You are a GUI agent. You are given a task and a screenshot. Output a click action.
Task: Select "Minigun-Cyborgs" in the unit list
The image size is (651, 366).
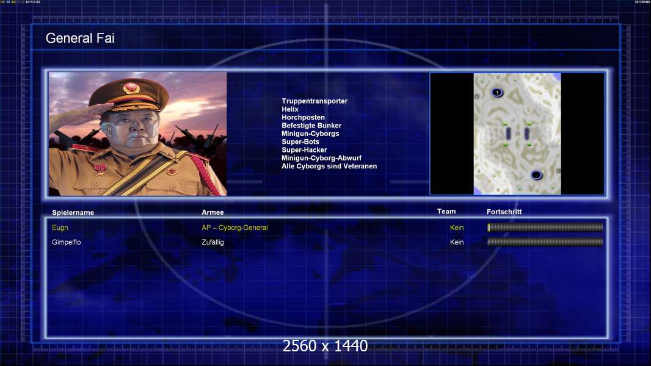[310, 134]
